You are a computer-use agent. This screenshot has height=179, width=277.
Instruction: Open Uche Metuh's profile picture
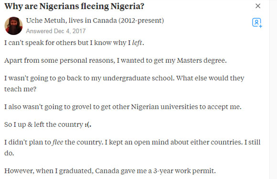point(13,26)
